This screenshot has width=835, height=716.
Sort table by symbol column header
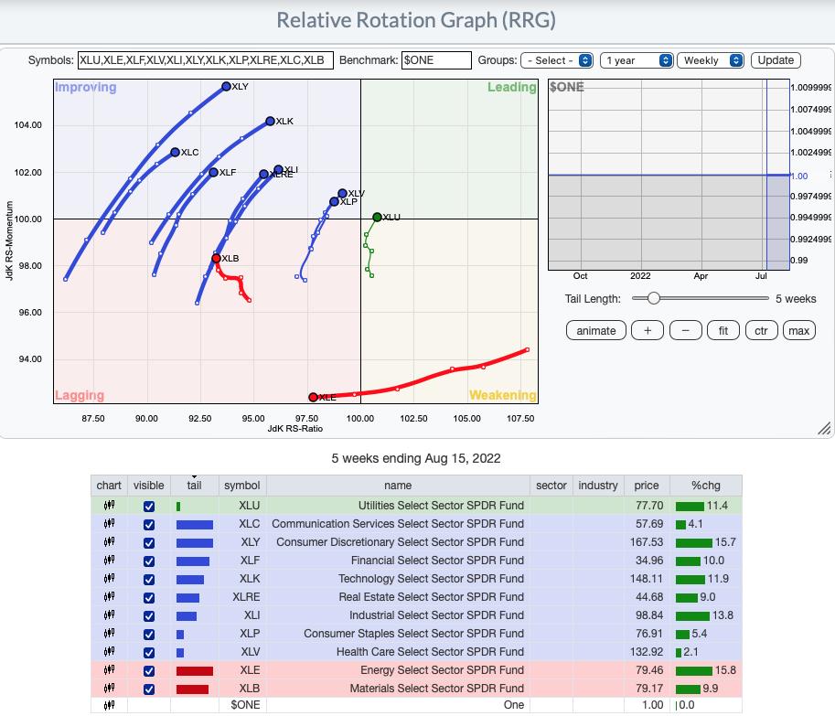click(241, 486)
